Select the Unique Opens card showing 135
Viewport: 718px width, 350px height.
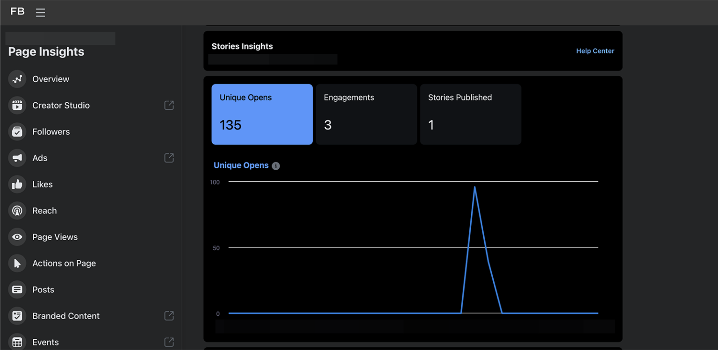click(x=262, y=114)
